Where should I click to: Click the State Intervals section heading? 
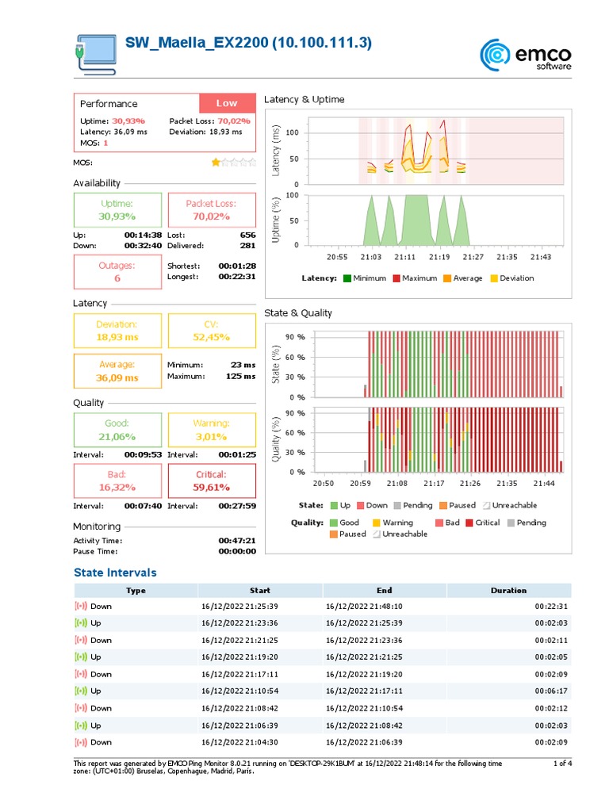(115, 573)
